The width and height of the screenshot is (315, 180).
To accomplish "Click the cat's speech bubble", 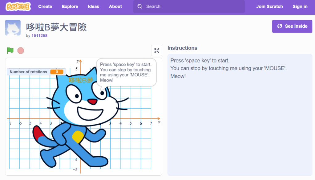I will click(x=126, y=72).
